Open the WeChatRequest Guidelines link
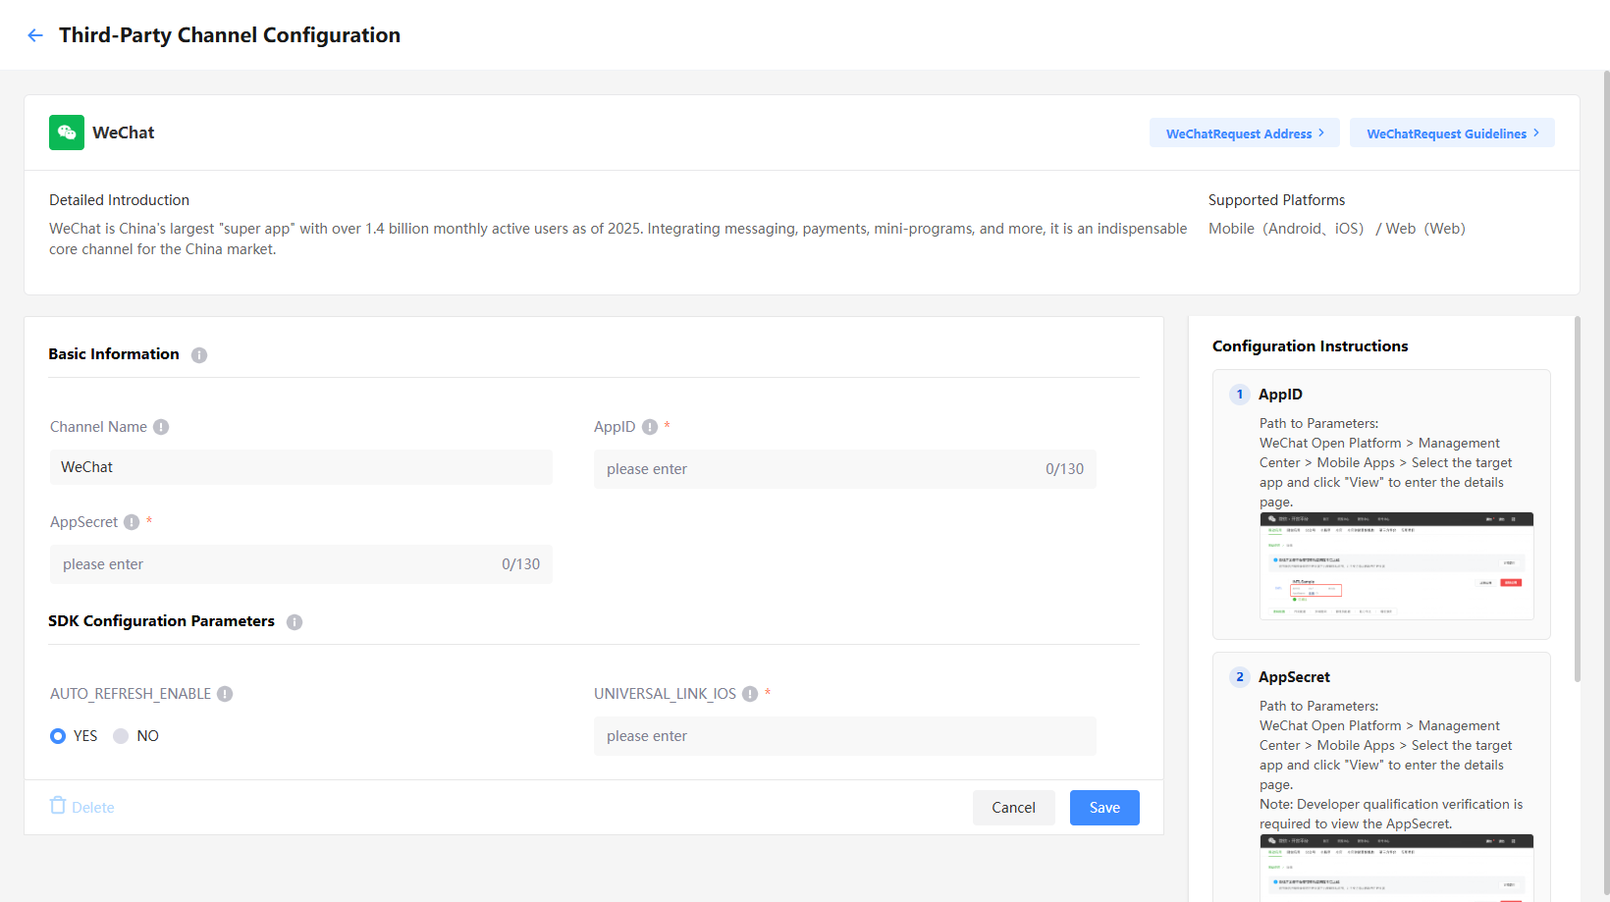Image resolution: width=1610 pixels, height=902 pixels. (x=1452, y=133)
